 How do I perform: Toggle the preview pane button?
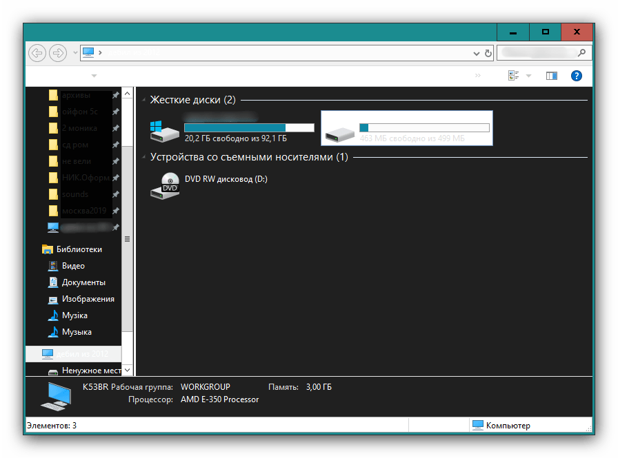pos(551,76)
